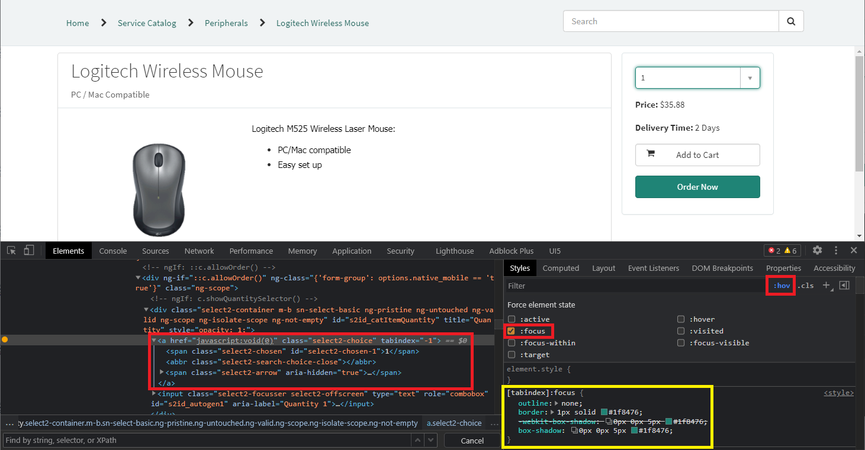Open the quantity dropdown
This screenshot has width=865, height=450.
tap(697, 78)
